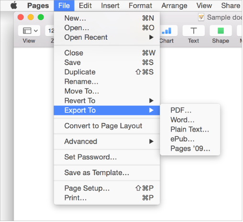The image size is (243, 222).
Task: Choose New… from File menu
Action: click(x=107, y=18)
